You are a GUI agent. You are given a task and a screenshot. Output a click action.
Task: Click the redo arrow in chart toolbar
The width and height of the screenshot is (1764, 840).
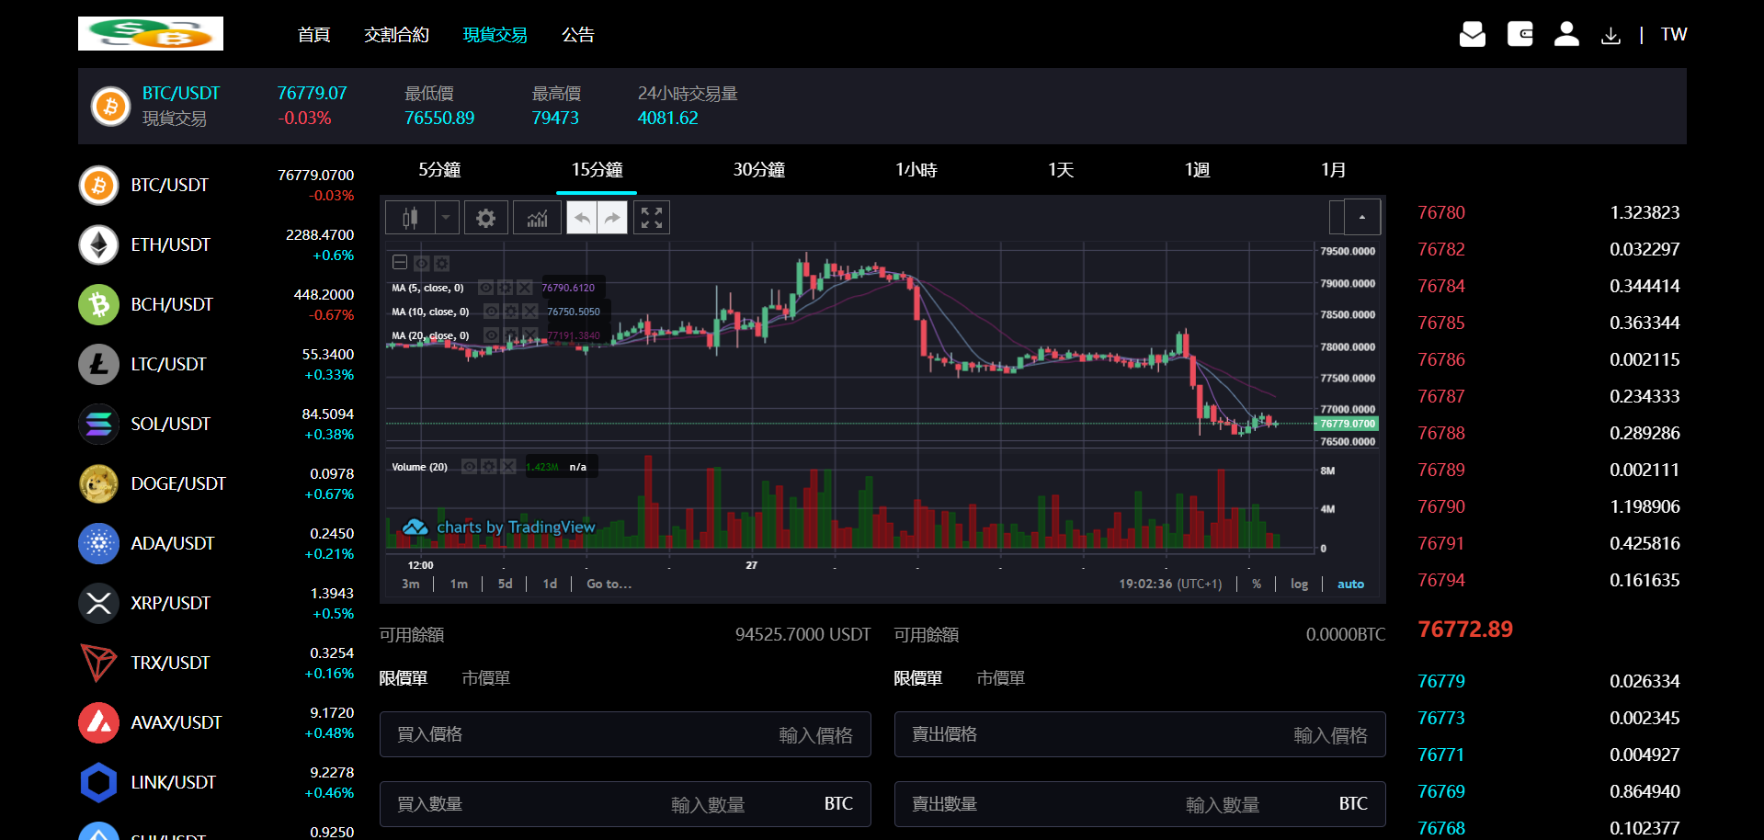coord(612,218)
